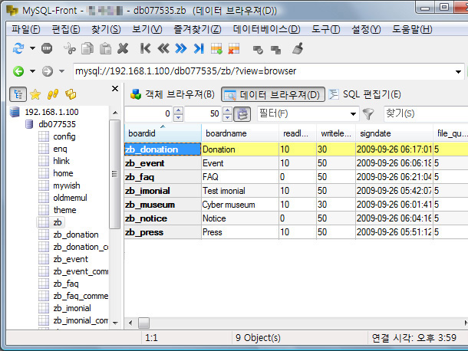The height and width of the screenshot is (351, 468).
Task: Go to next records icon
Action: pos(181,48)
